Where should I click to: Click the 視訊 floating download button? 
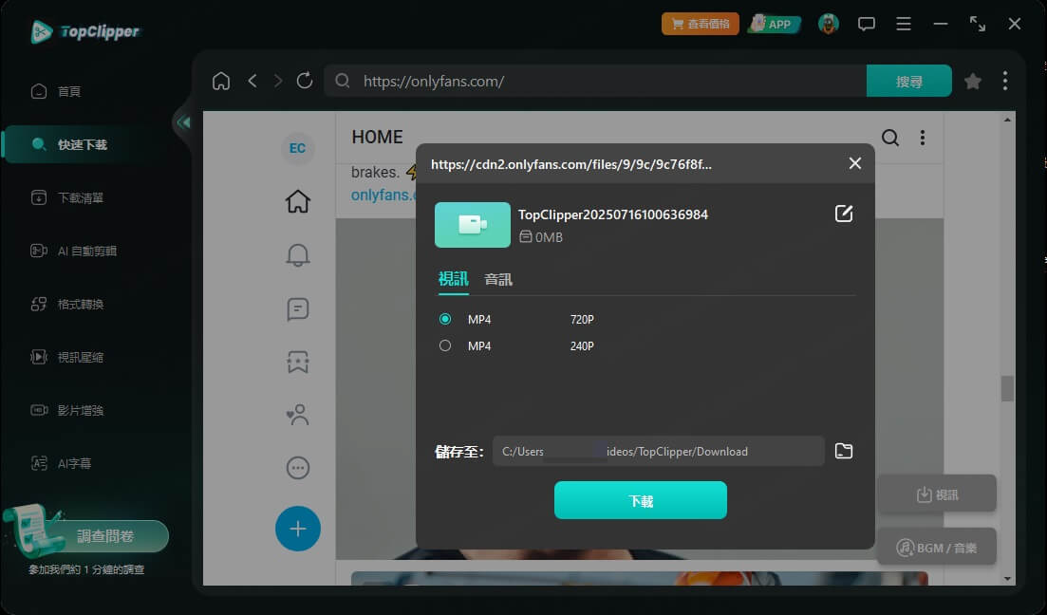[x=937, y=494]
